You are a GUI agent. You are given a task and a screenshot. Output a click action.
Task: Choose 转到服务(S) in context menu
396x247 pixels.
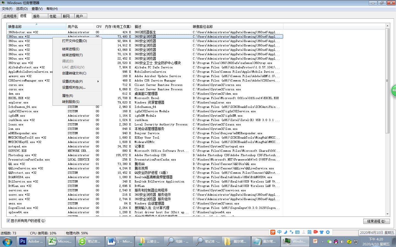77,102
